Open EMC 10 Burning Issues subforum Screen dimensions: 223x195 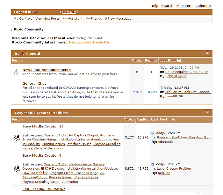pyautogui.click(x=53, y=144)
